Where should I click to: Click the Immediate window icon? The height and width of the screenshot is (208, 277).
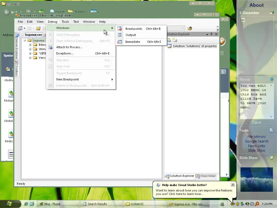[x=120, y=42]
